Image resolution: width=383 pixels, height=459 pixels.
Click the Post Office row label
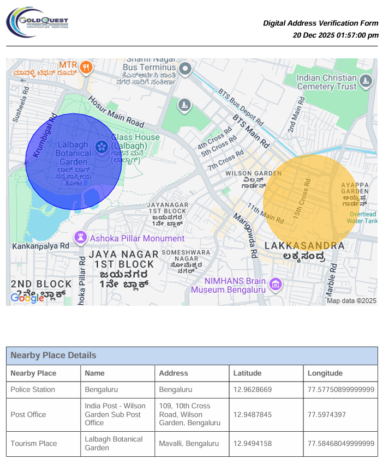click(x=28, y=415)
